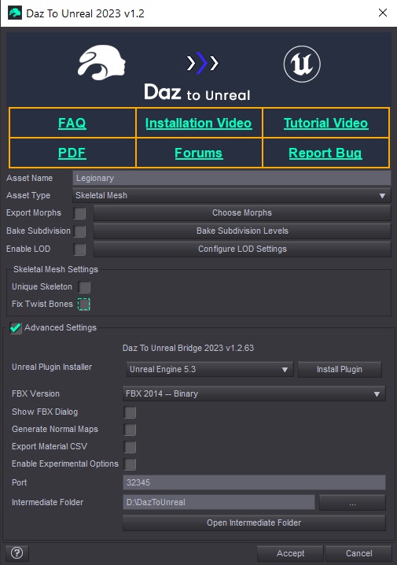The image size is (397, 565).
Task: Click the Daz app icon in title bar
Action: (15, 13)
